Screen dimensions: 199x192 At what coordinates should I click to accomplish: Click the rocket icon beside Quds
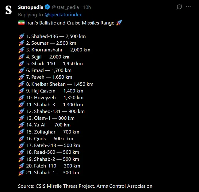point(21,139)
